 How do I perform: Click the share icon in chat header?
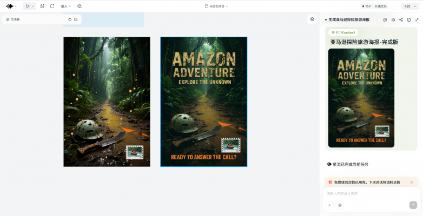coord(401,19)
